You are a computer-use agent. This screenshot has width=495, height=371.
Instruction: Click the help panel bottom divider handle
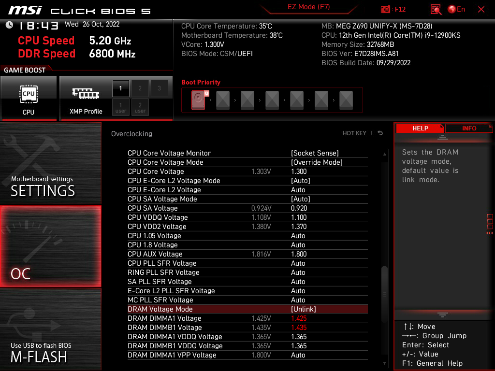click(443, 315)
